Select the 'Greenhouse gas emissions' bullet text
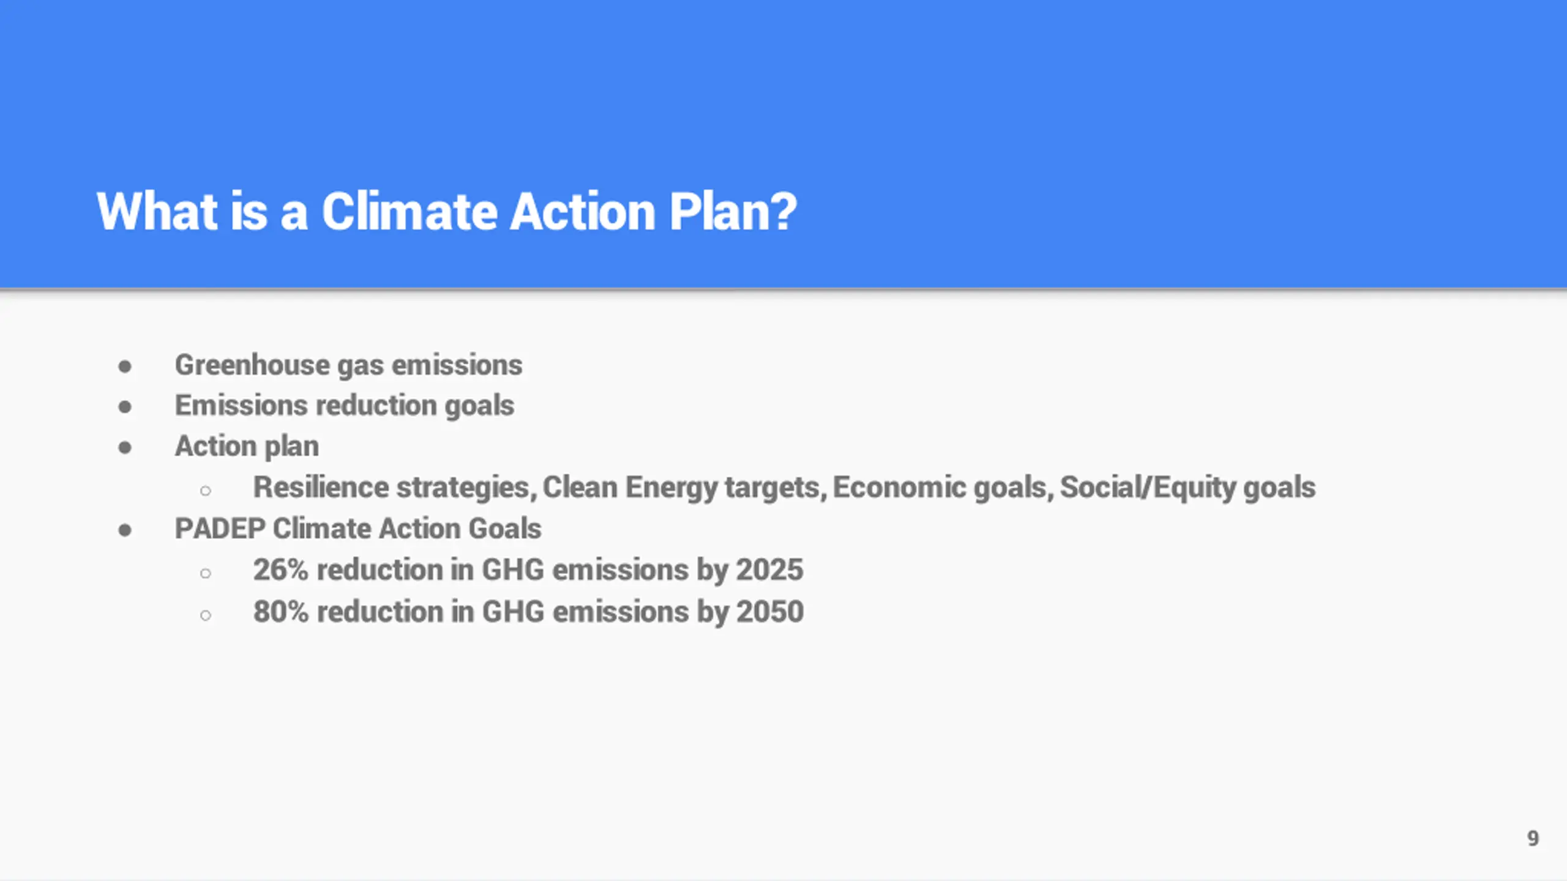 (348, 366)
